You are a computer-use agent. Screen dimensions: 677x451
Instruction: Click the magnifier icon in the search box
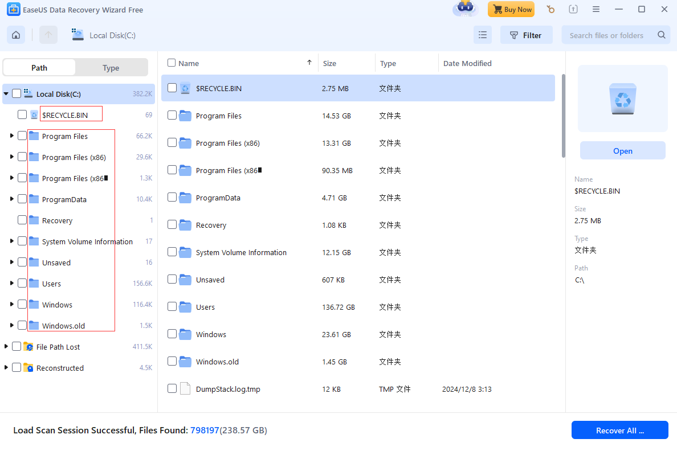(662, 35)
